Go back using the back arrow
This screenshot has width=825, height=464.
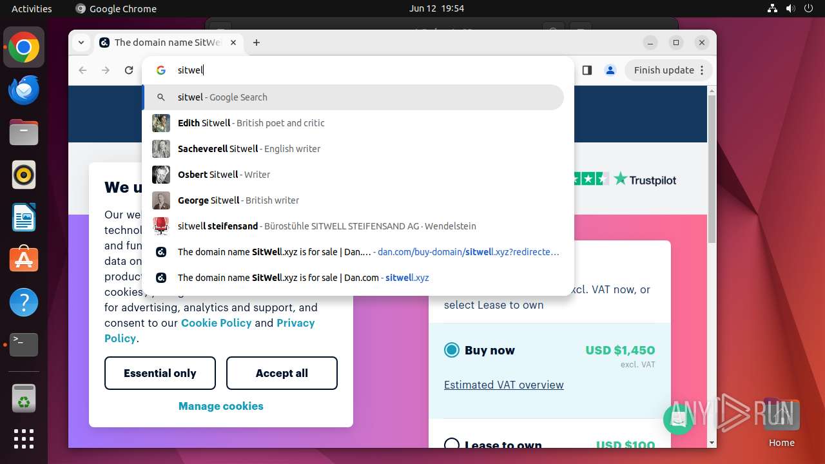pyautogui.click(x=82, y=70)
